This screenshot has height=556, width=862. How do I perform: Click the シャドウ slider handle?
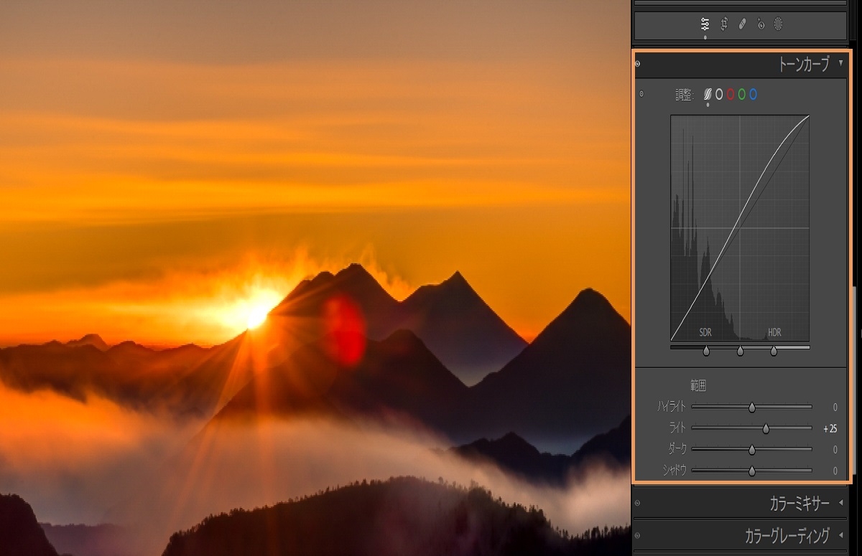[x=752, y=471]
